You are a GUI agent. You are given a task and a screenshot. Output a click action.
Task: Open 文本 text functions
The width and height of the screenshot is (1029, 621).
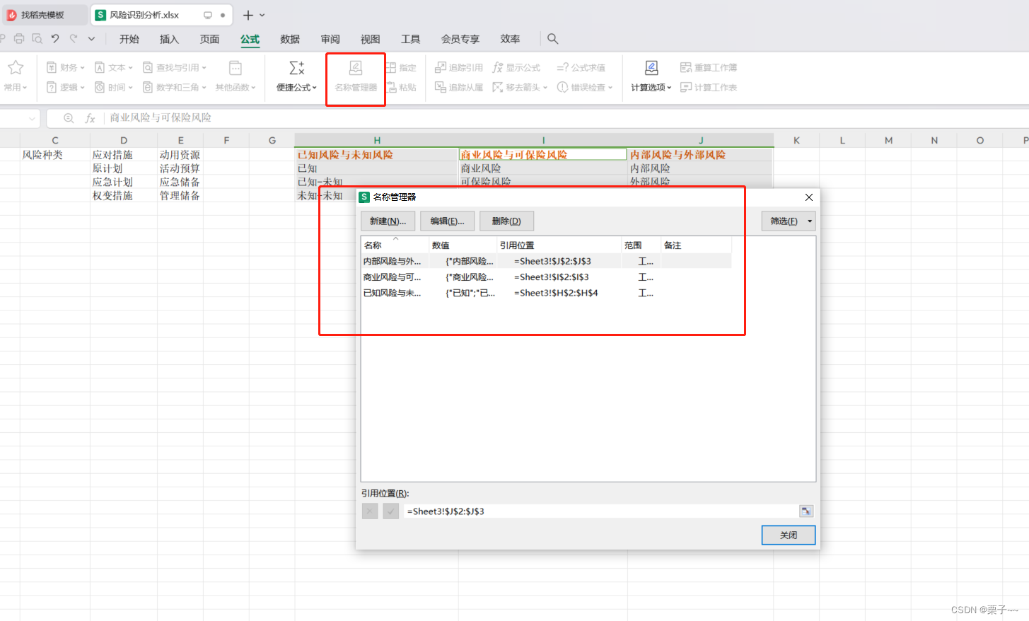pos(114,67)
